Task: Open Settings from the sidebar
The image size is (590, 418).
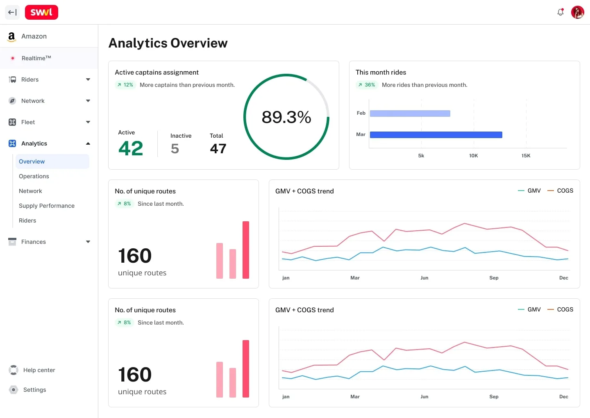Action: click(x=34, y=390)
